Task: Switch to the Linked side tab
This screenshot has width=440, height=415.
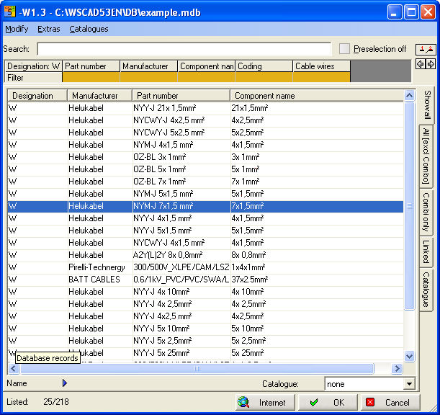Action: pos(426,251)
